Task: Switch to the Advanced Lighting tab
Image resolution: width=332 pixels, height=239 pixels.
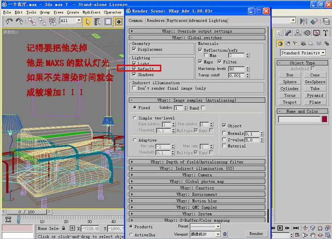Action: point(208,21)
